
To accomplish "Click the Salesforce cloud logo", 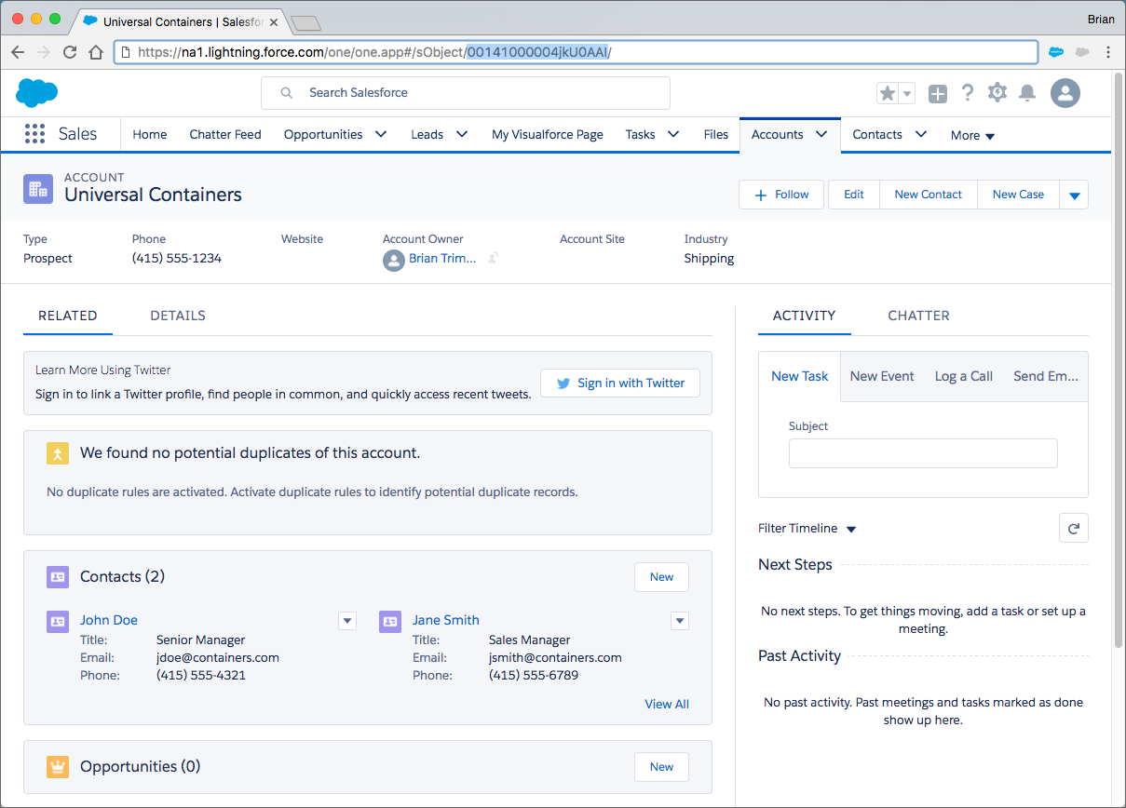I will pos(37,92).
